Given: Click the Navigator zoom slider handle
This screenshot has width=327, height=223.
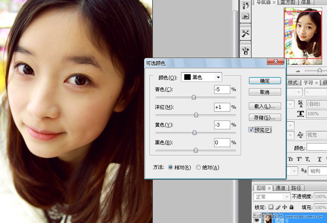Looking at the screenshot, I should [x=320, y=71].
